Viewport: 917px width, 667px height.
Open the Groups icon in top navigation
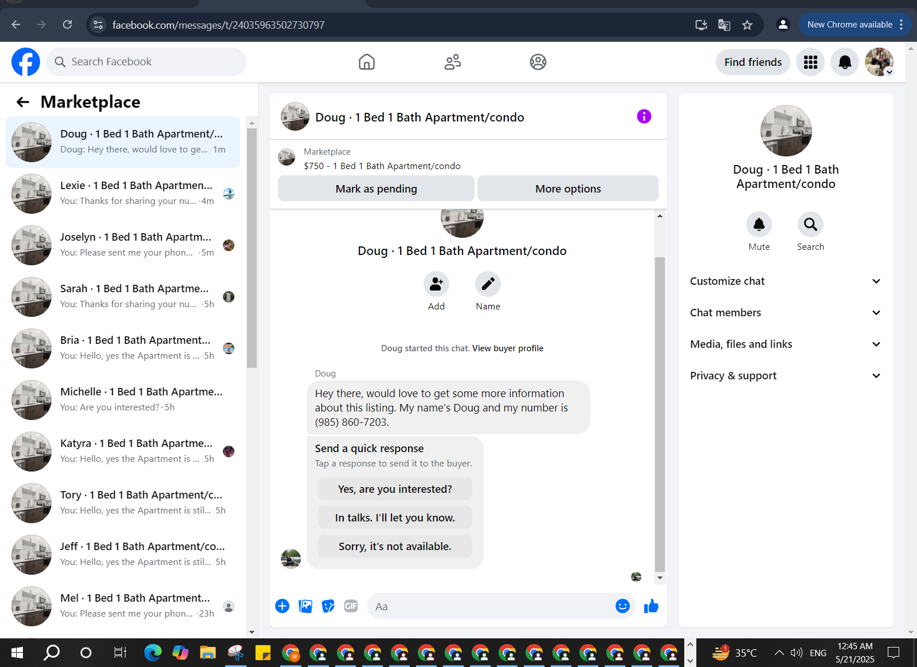click(538, 62)
